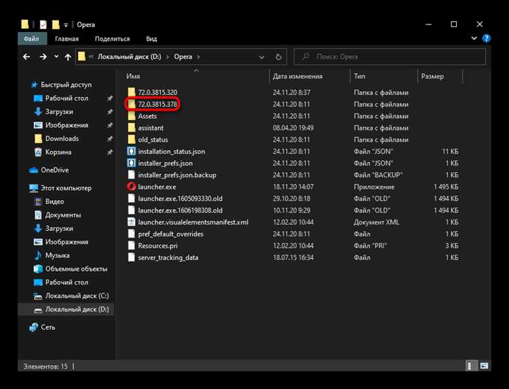509x389 pixels.
Task: Click the installation_status.json file icon
Action: point(131,151)
